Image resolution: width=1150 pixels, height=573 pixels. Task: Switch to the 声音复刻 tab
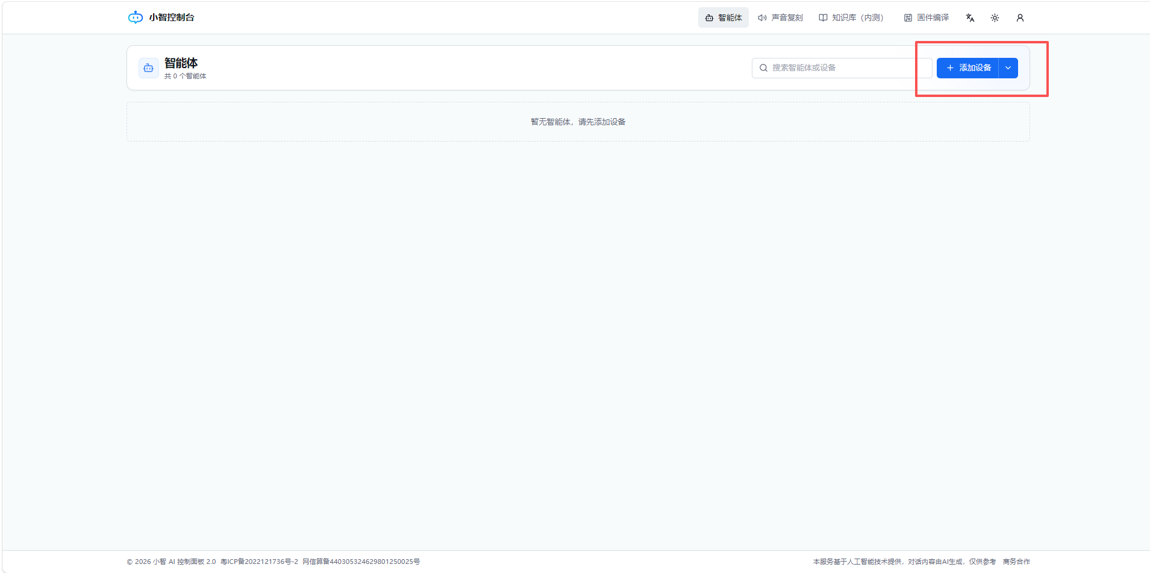(x=780, y=17)
